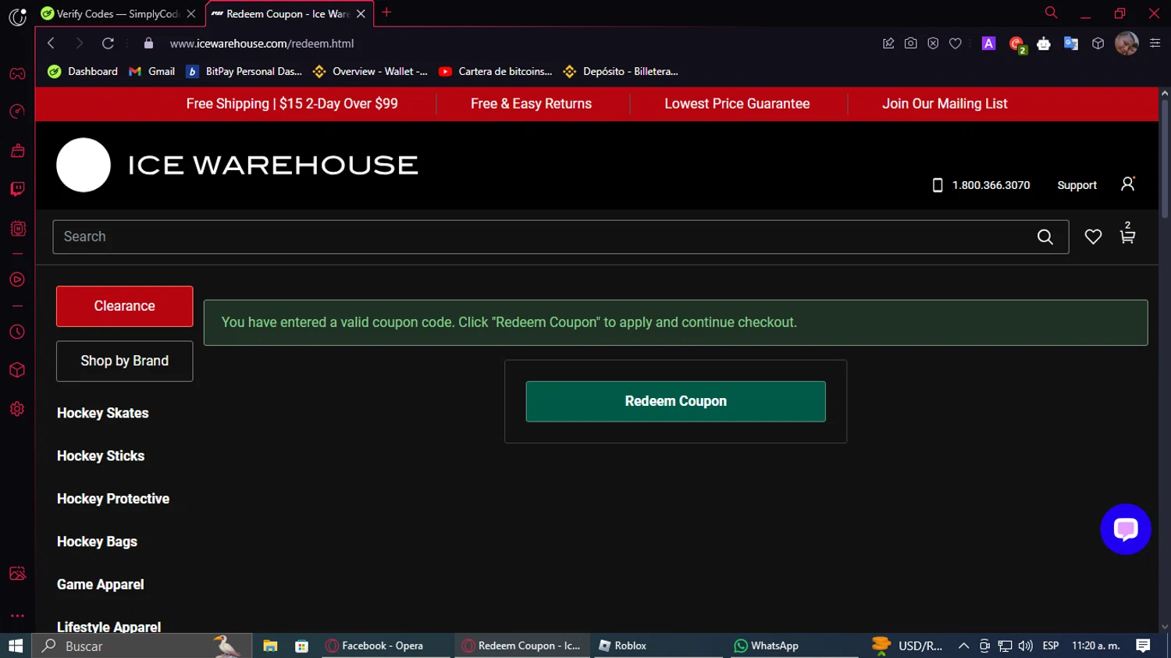
Task: Open the extensions cube icon in toolbar
Action: tap(1098, 44)
